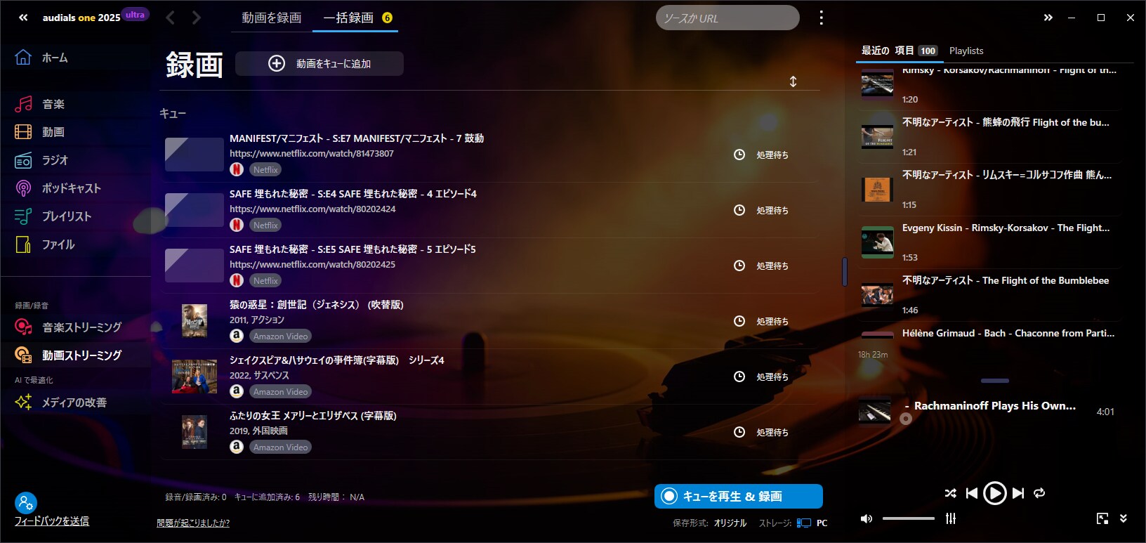Click the feedback user icon
1146x543 pixels.
pos(26,503)
